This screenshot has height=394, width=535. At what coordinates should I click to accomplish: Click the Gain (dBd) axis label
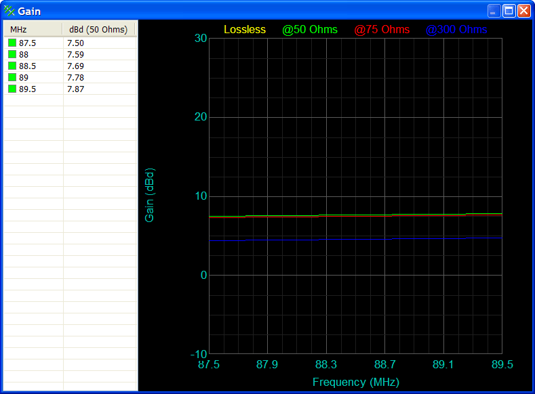pyautogui.click(x=149, y=195)
